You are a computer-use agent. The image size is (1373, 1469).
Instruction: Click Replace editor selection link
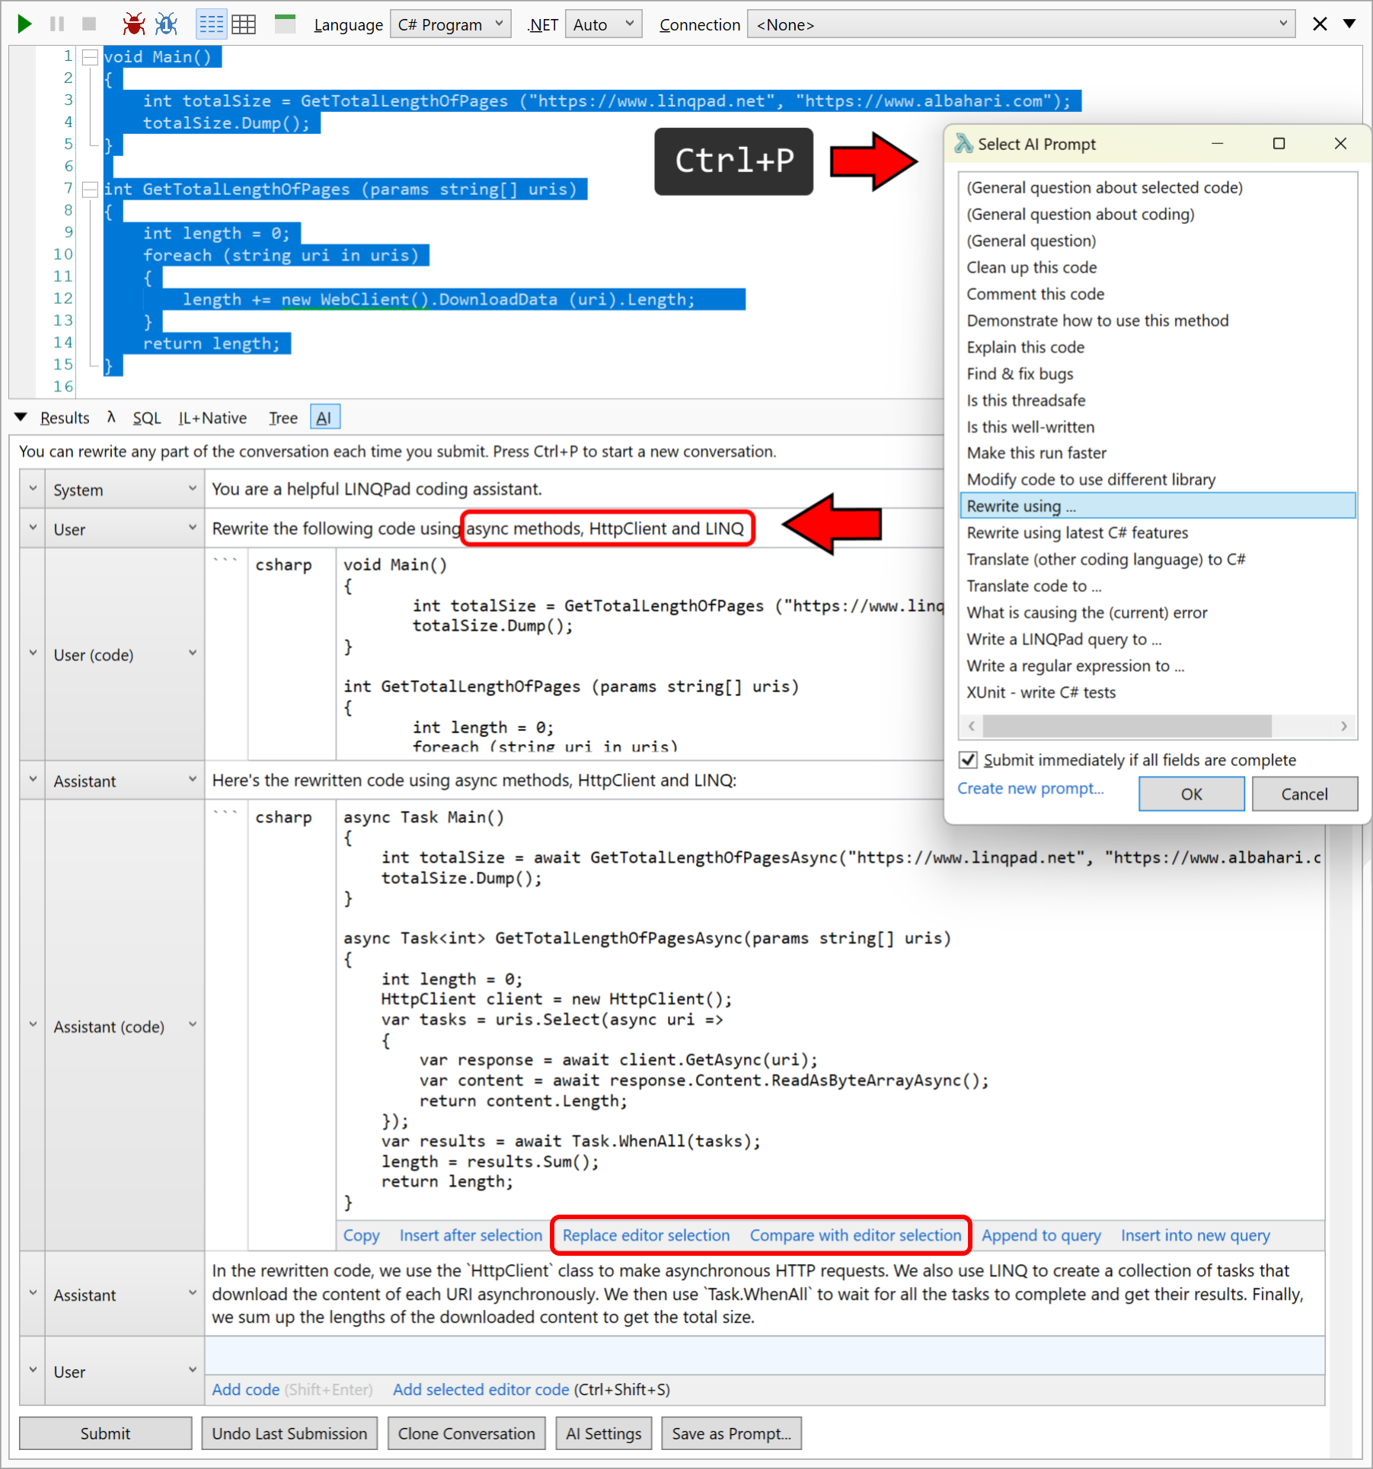coord(646,1235)
